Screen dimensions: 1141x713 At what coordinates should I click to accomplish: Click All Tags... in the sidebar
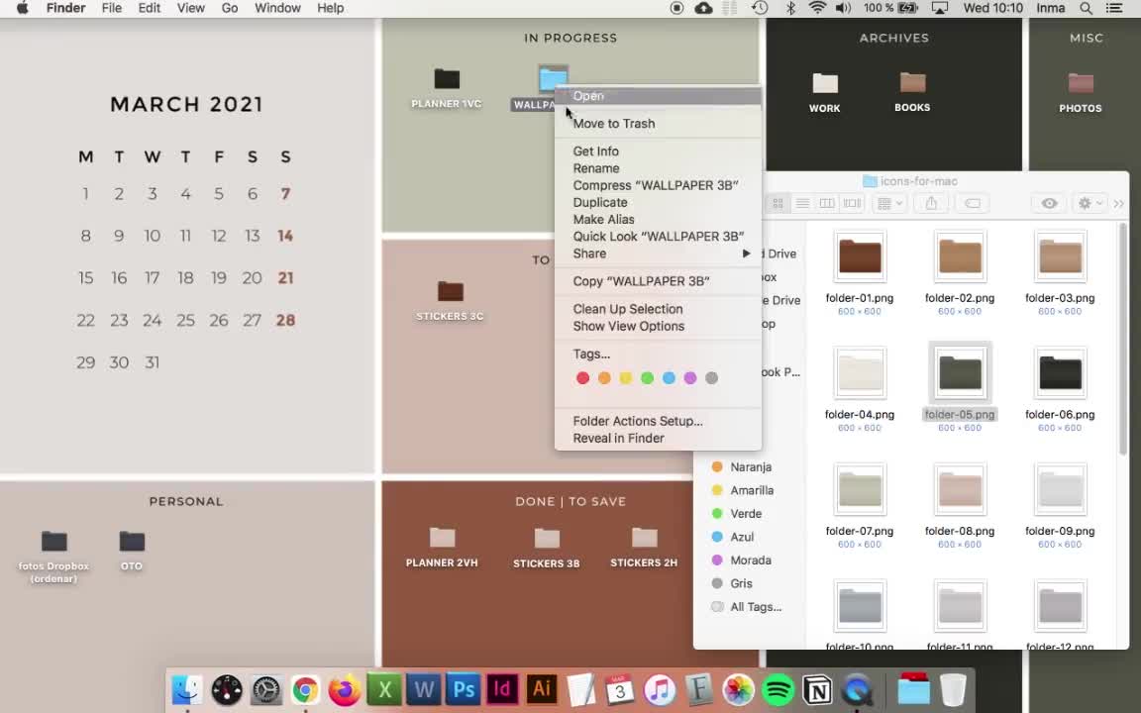(x=756, y=606)
